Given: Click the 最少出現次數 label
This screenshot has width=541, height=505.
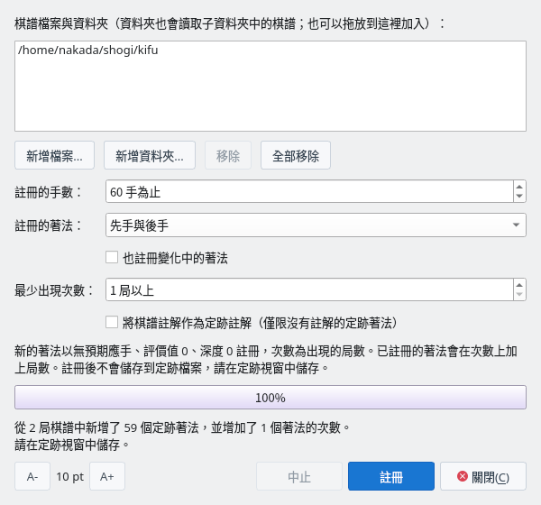Looking at the screenshot, I should (x=54, y=290).
